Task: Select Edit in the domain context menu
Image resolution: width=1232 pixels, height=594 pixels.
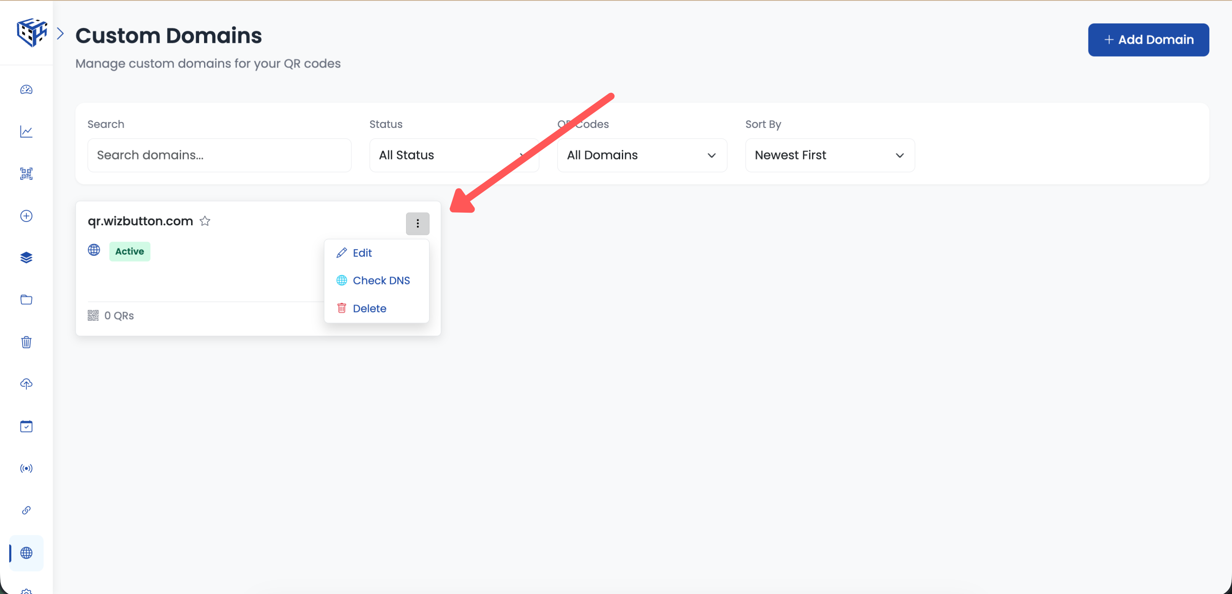Action: [x=362, y=252]
